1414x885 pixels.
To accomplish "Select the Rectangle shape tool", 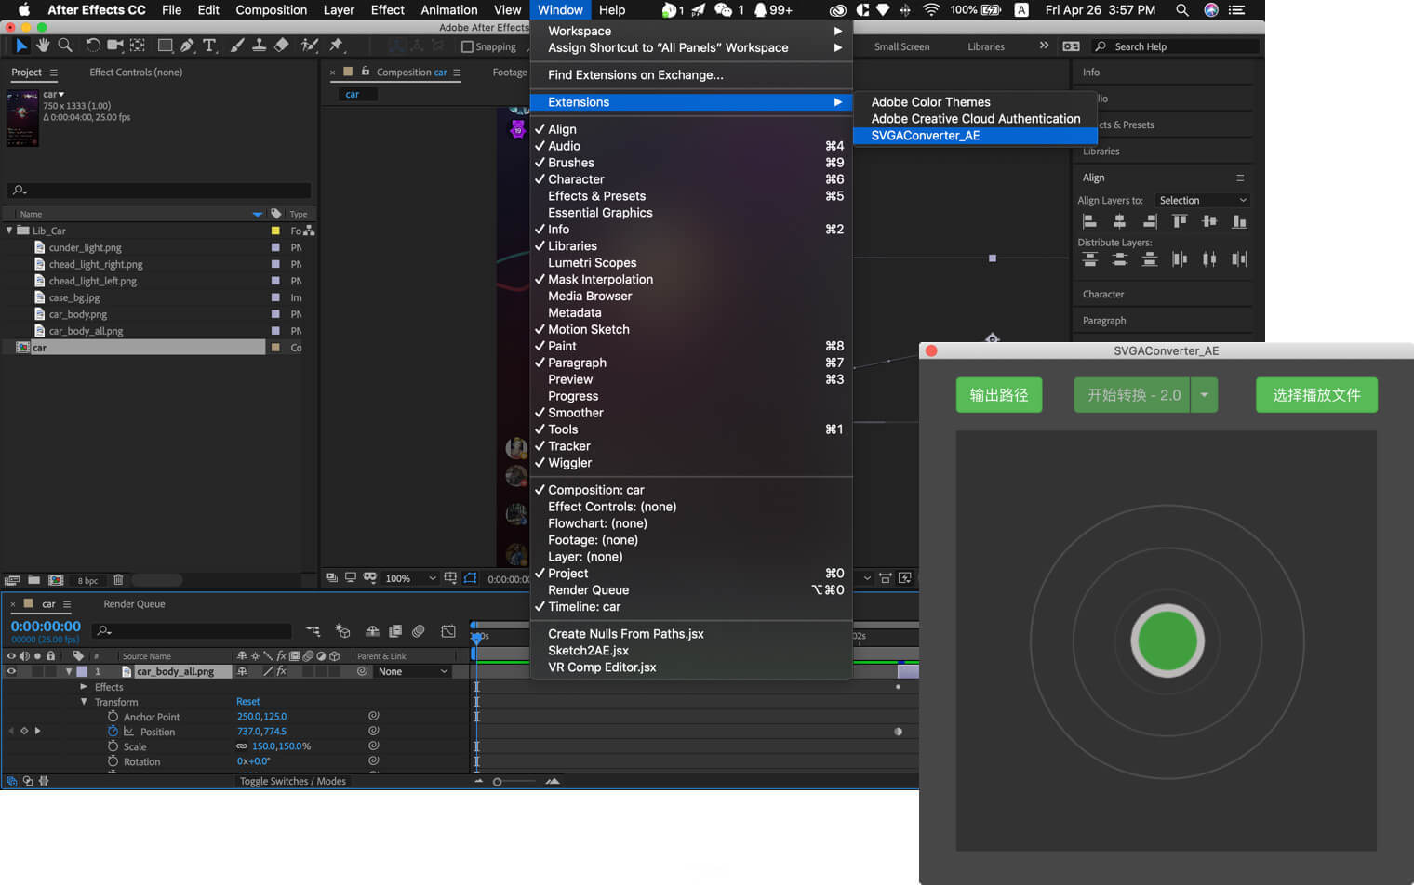I will [x=165, y=46].
